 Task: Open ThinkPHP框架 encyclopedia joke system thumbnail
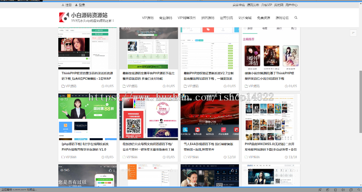point(88,49)
